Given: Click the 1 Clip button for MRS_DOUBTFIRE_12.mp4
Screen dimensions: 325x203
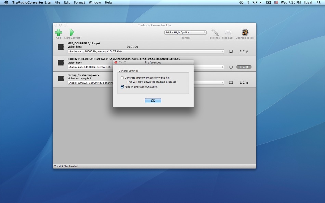Looking at the screenshot, I should click(x=244, y=51).
